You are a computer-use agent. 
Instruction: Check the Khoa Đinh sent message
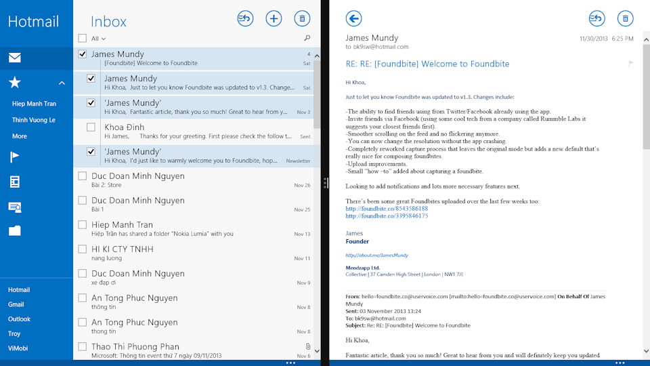[x=91, y=127]
